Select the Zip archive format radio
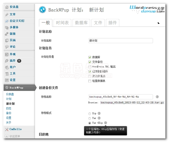The width and height of the screenshot is (169, 142). pos(90,114)
